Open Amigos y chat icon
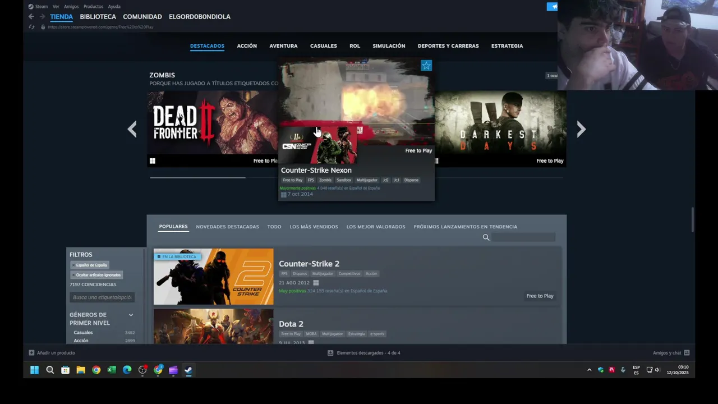This screenshot has height=404, width=718. (687, 353)
